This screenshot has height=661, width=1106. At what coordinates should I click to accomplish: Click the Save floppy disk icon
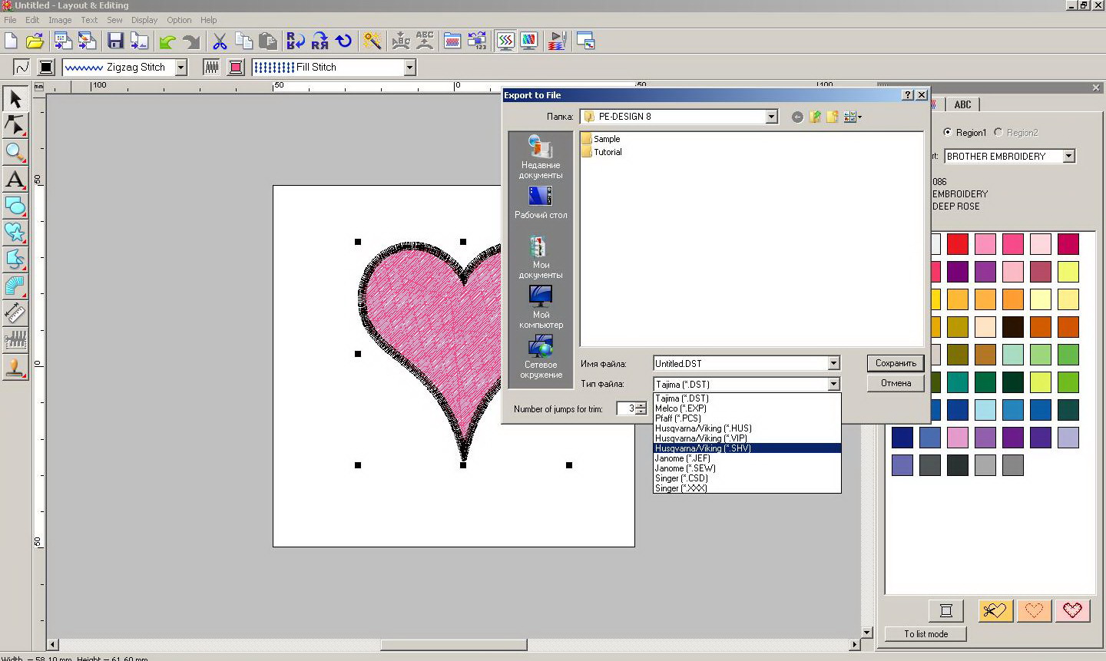point(115,41)
